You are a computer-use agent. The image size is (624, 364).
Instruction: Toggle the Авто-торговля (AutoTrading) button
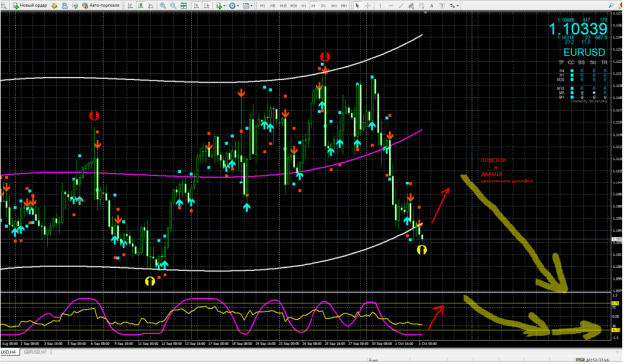click(101, 6)
